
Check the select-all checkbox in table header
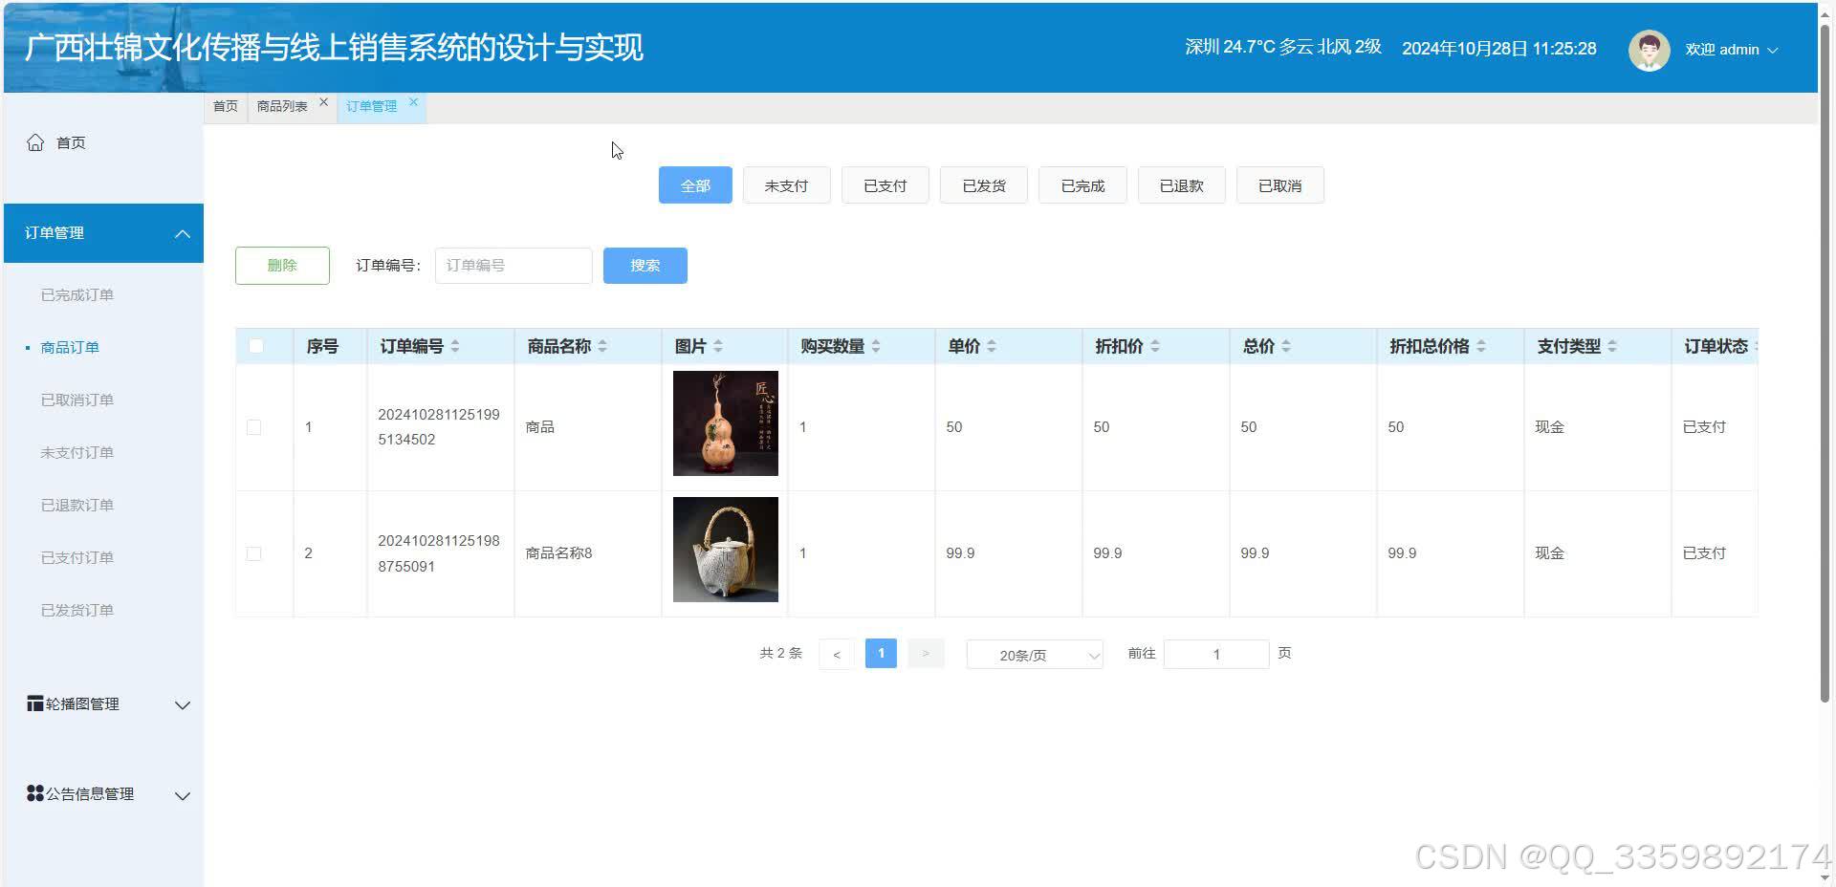(x=254, y=346)
